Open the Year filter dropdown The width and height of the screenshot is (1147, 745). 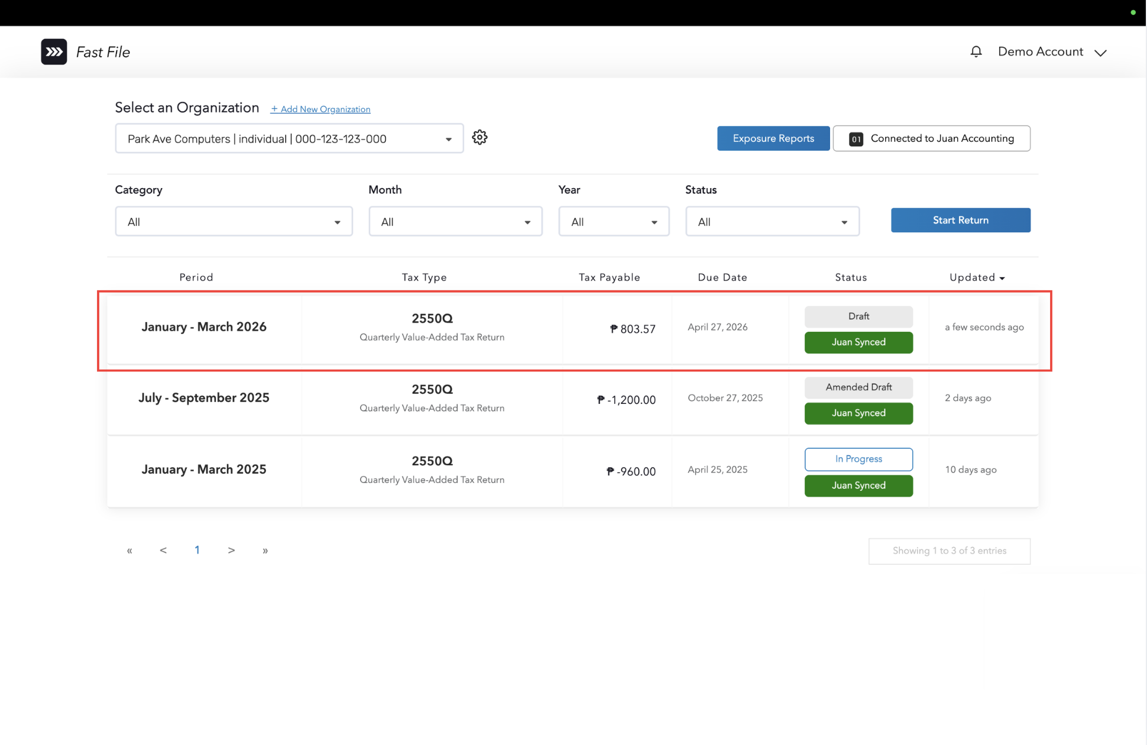pos(614,222)
